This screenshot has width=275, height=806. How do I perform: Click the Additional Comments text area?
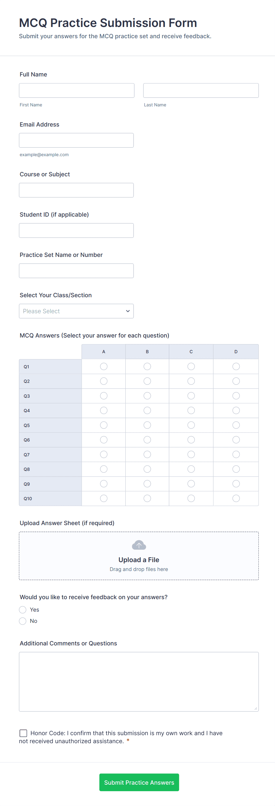[x=139, y=682]
